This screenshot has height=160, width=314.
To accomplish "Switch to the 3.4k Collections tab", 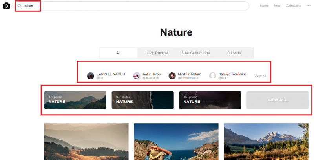I will [195, 53].
